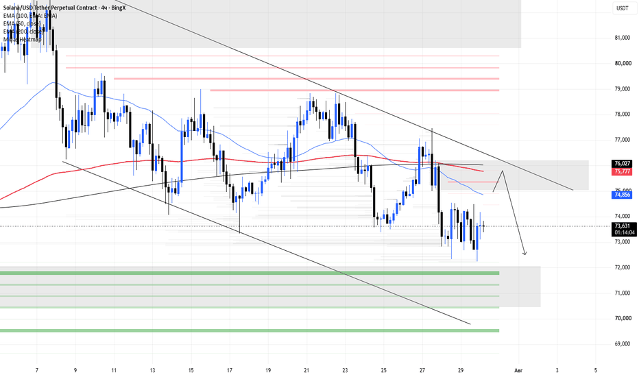Select the lowest thick green support line

click(x=250, y=330)
